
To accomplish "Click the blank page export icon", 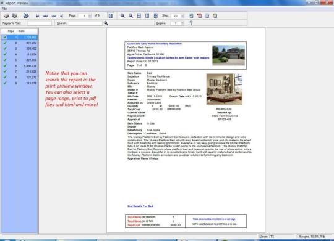I will [207, 15].
